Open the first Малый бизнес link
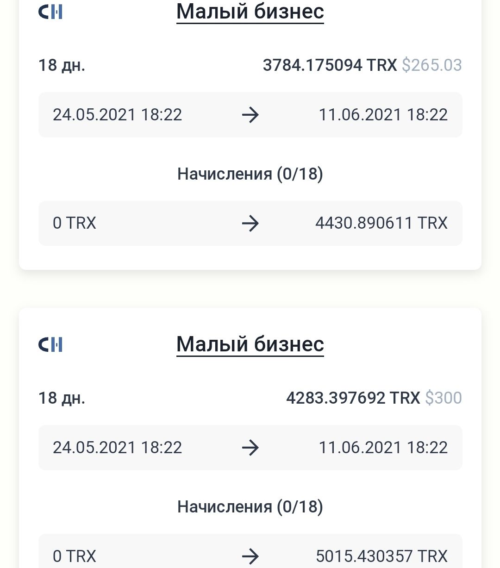Viewport: 500px width, 568px height. [250, 12]
